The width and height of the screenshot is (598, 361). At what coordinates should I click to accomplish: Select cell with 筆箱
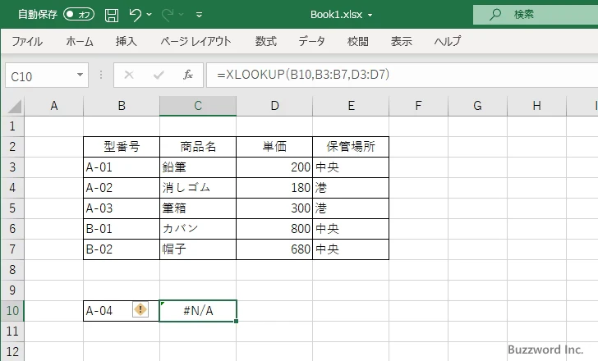click(198, 208)
